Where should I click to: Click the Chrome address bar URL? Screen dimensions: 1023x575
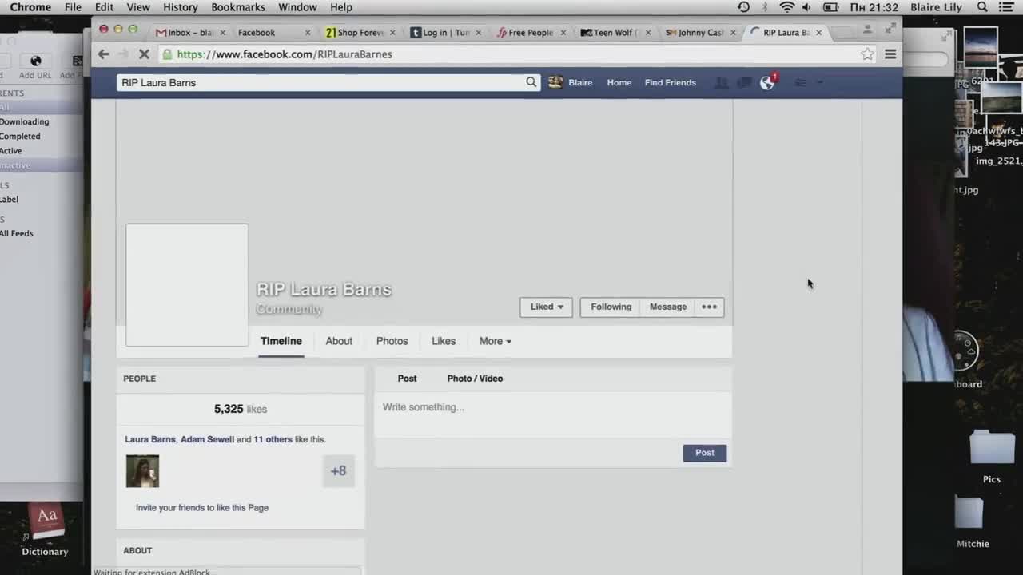coord(285,54)
